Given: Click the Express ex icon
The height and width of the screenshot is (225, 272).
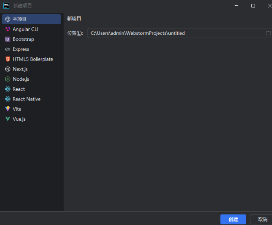Looking at the screenshot, I should pos(7,49).
